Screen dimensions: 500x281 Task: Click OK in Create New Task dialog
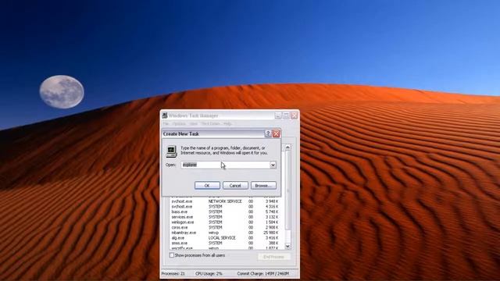click(x=207, y=186)
